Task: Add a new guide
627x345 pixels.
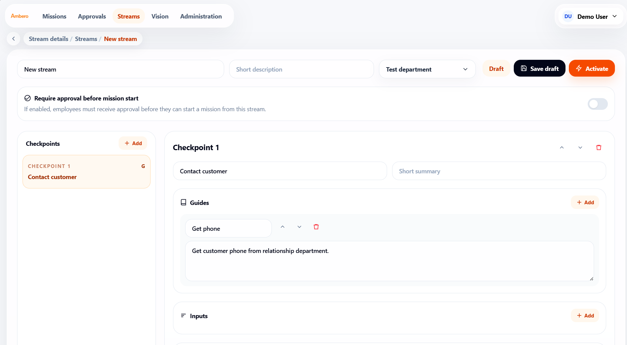Action: tap(585, 202)
